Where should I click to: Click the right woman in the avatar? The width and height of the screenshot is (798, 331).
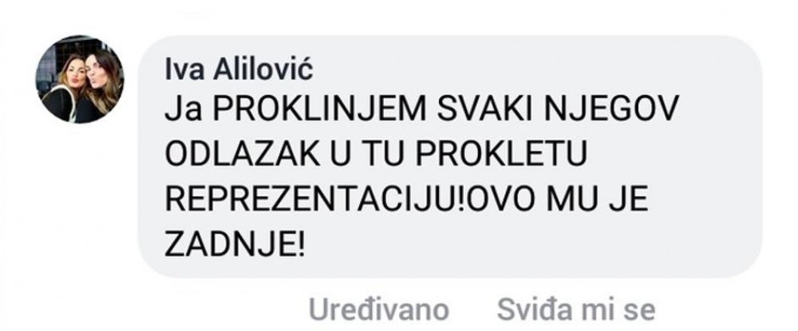click(101, 84)
